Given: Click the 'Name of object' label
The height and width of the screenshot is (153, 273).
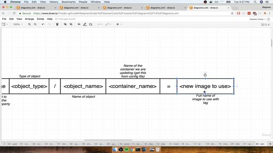Looking at the screenshot, I should (x=84, y=96).
